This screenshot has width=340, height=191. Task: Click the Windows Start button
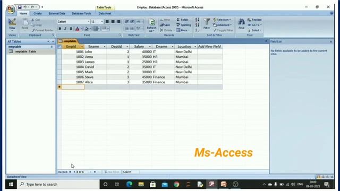click(11, 184)
